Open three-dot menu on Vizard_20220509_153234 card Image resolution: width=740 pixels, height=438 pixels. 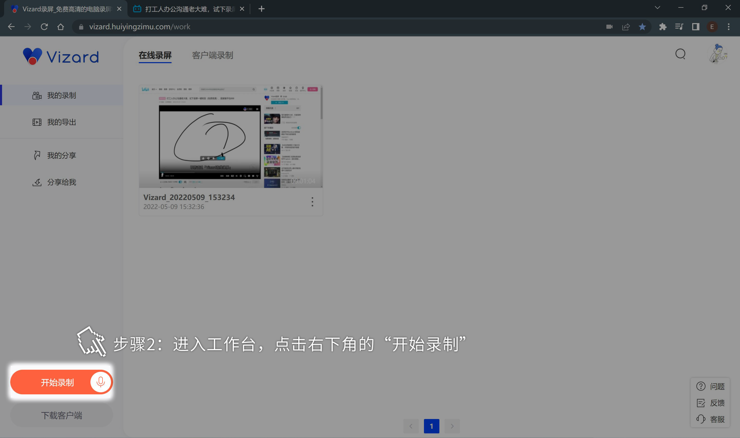pos(312,202)
